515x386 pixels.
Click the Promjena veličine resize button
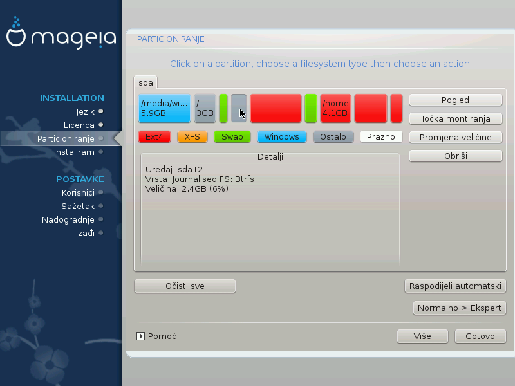(456, 137)
